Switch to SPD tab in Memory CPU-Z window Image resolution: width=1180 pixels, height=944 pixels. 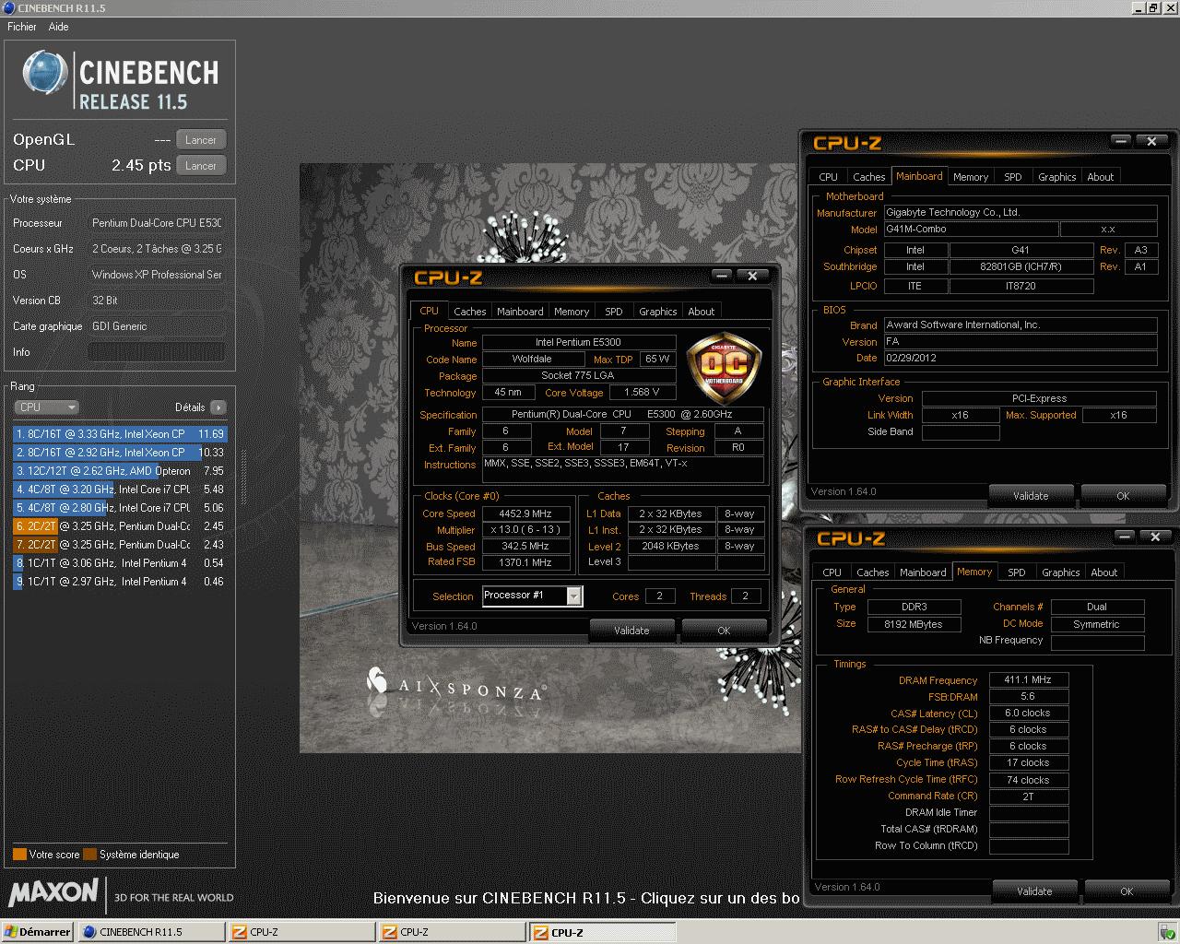pos(1017,572)
